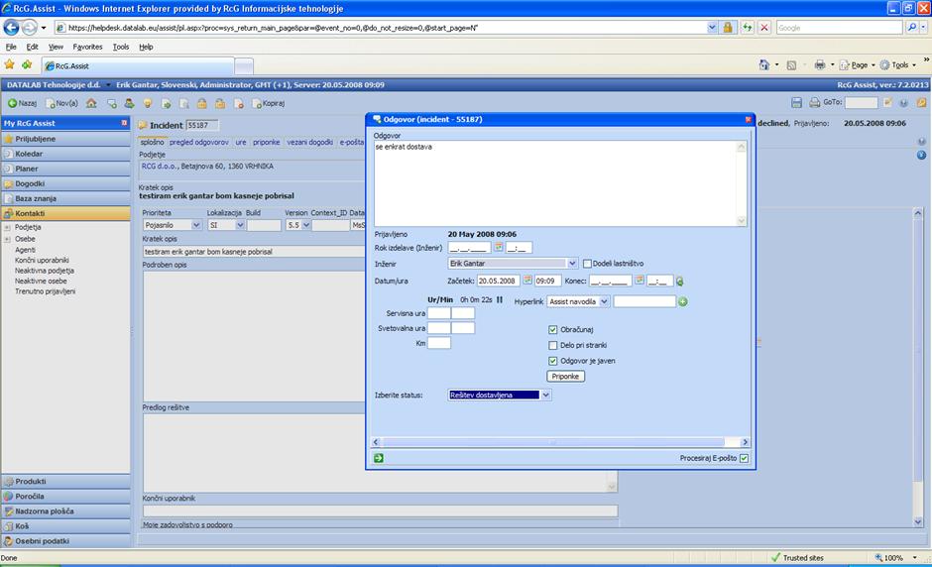Image resolution: width=932 pixels, height=567 pixels.
Task: Click in the Odgovor text area
Action: 555,183
